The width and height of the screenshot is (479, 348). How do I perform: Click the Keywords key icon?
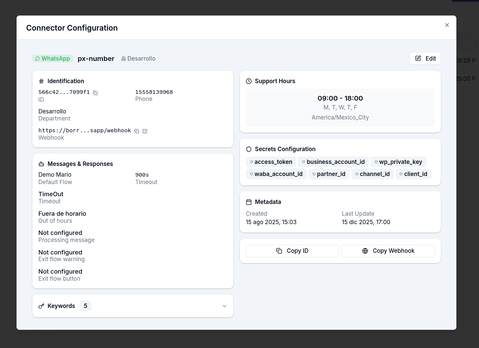(x=41, y=306)
